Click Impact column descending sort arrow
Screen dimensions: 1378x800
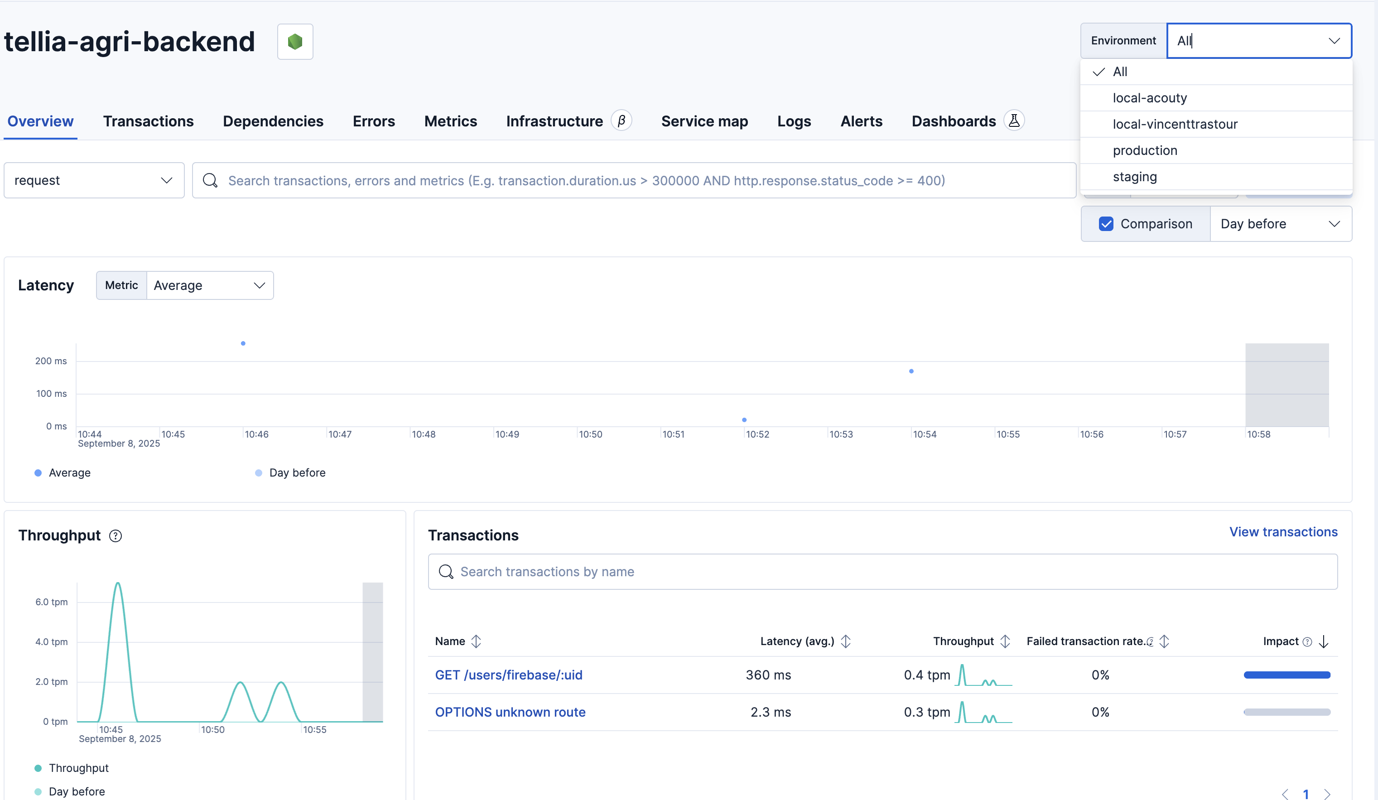coord(1323,641)
